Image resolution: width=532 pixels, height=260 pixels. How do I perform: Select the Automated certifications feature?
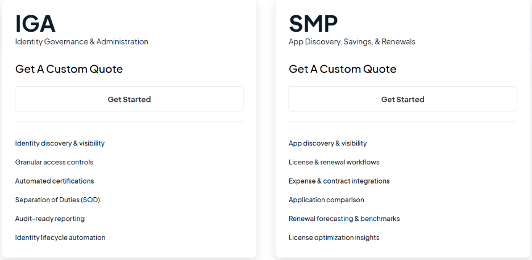pos(55,181)
